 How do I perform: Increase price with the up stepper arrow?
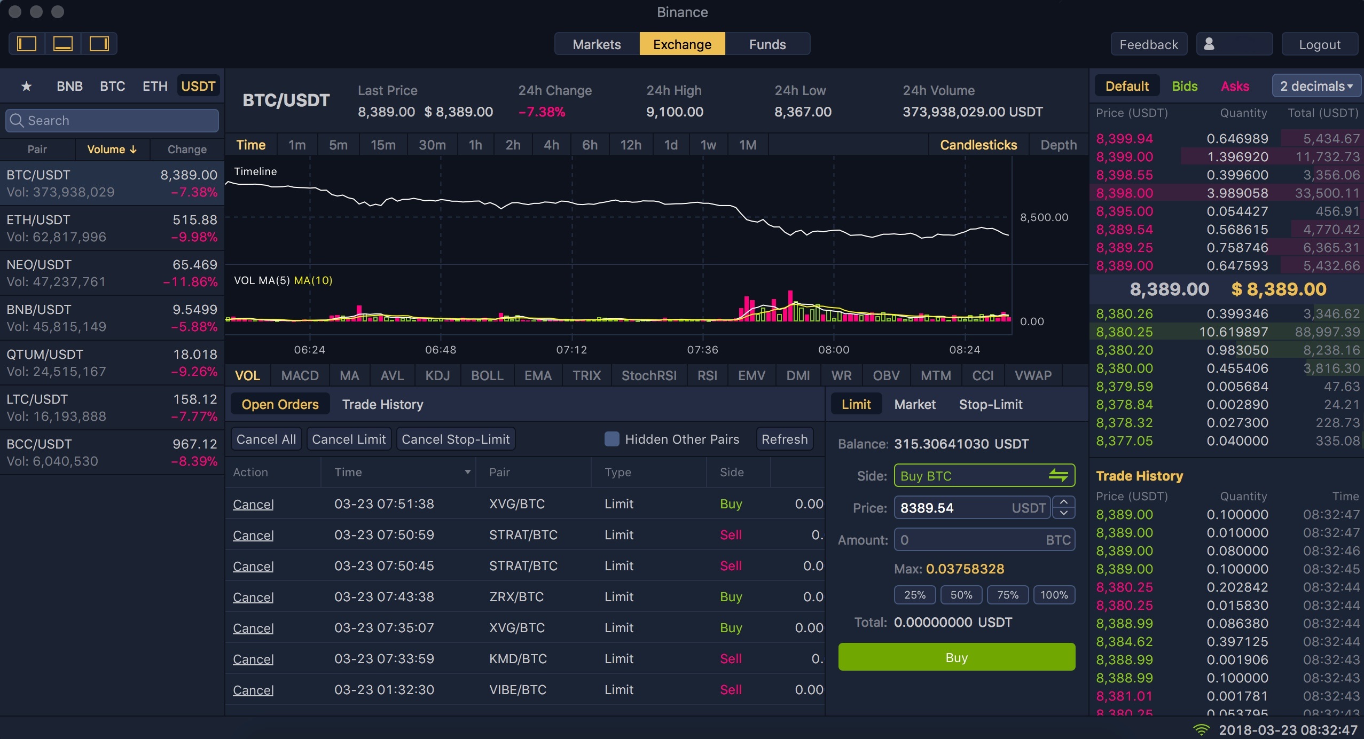[x=1064, y=502]
